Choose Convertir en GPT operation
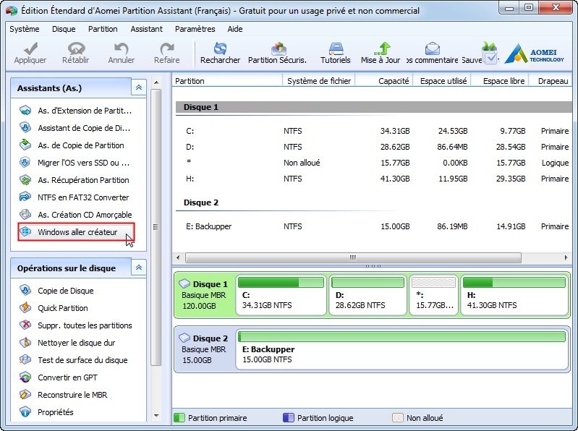Viewport: 578px width, 431px height. (x=59, y=377)
